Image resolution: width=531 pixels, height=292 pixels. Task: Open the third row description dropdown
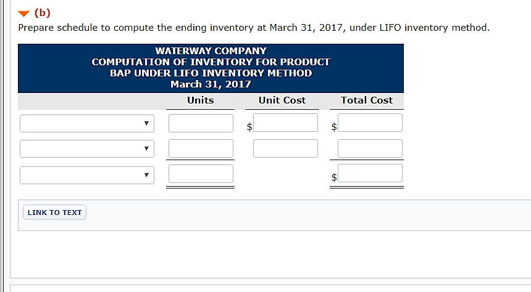point(86,175)
